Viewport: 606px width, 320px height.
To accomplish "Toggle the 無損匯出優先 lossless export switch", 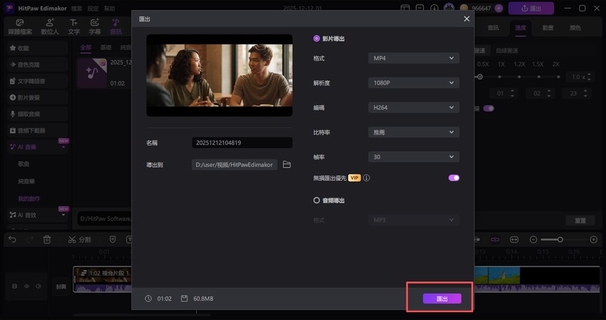I will tap(454, 178).
